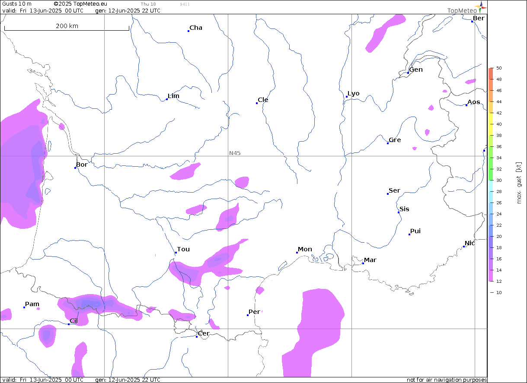This screenshot has height=383, width=527.
Task: Select the Cer city label
Action: (204, 333)
